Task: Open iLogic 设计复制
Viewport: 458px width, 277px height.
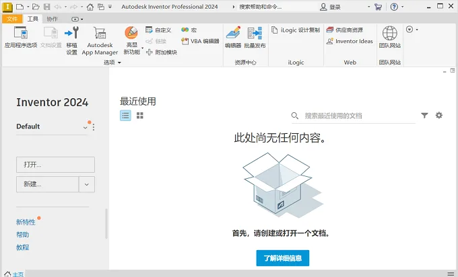Action: (x=296, y=30)
